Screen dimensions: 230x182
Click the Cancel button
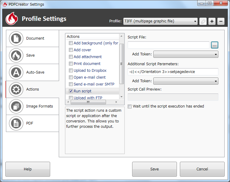[x=202, y=169]
